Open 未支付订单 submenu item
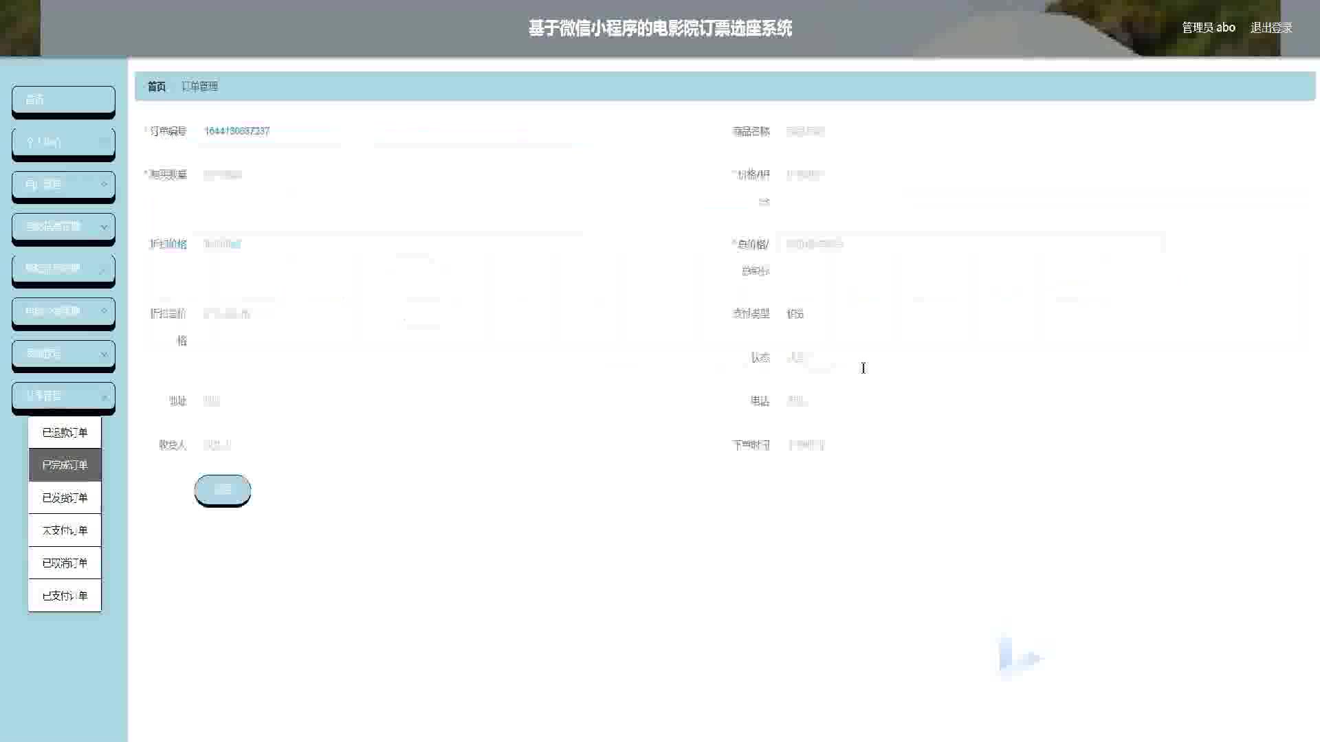Viewport: 1320px width, 742px height. 65,530
